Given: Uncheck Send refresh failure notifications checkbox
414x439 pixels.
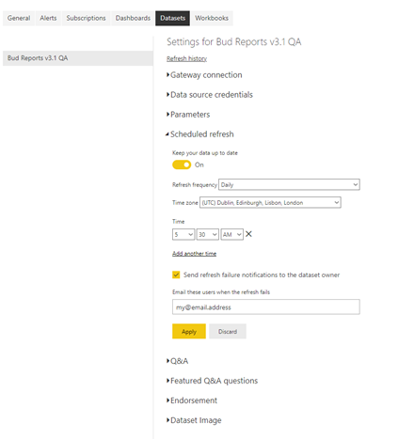Looking at the screenshot, I should pos(176,274).
